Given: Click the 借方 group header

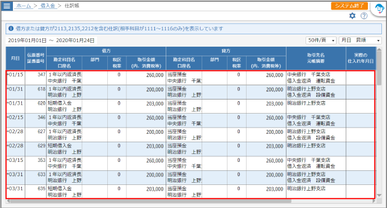Looking at the screenshot, I should [106, 51].
